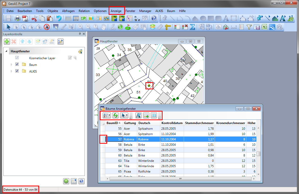The height and width of the screenshot is (194, 299).
Task: Click the Paste clipboard icon
Action: point(50,18)
